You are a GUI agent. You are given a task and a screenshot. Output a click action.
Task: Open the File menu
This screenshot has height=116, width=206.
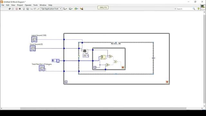3,5
